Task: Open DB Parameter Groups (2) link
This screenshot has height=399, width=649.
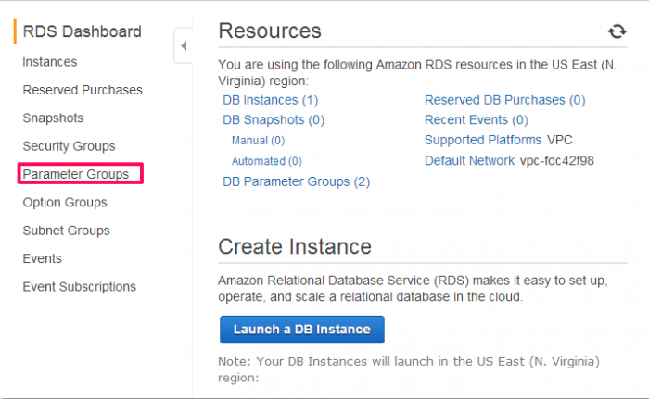Action: pyautogui.click(x=297, y=181)
